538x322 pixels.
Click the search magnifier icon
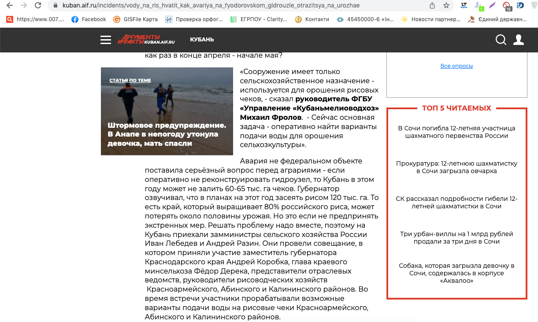pyautogui.click(x=501, y=40)
